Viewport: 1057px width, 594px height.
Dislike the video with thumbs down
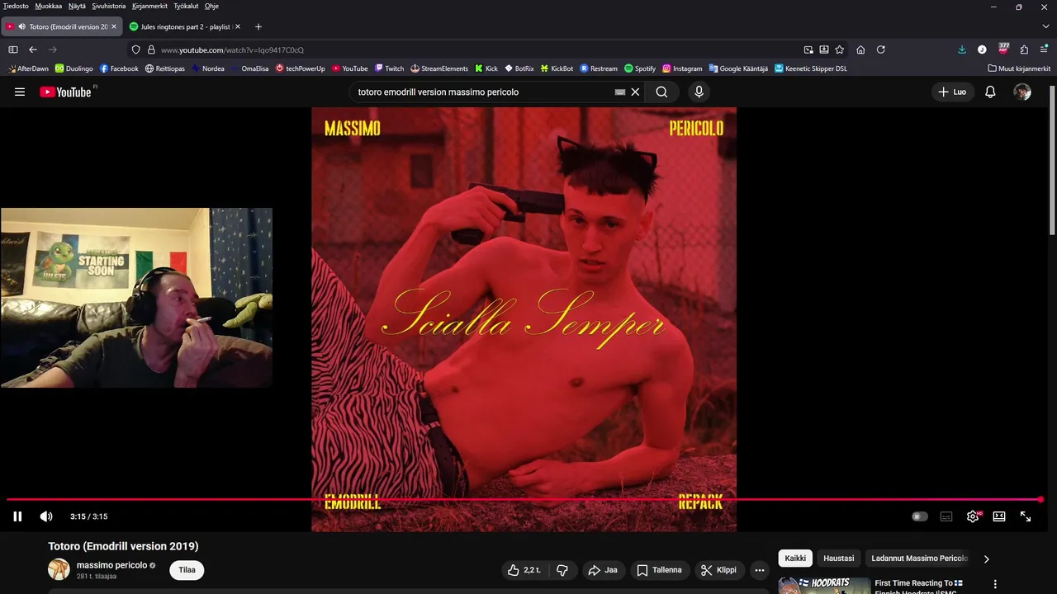click(562, 570)
